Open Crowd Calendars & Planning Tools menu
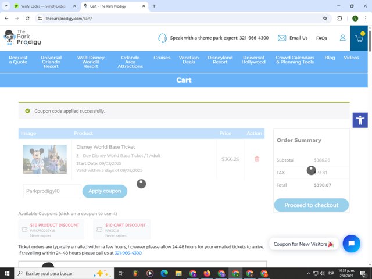The image size is (372, 279). click(295, 60)
